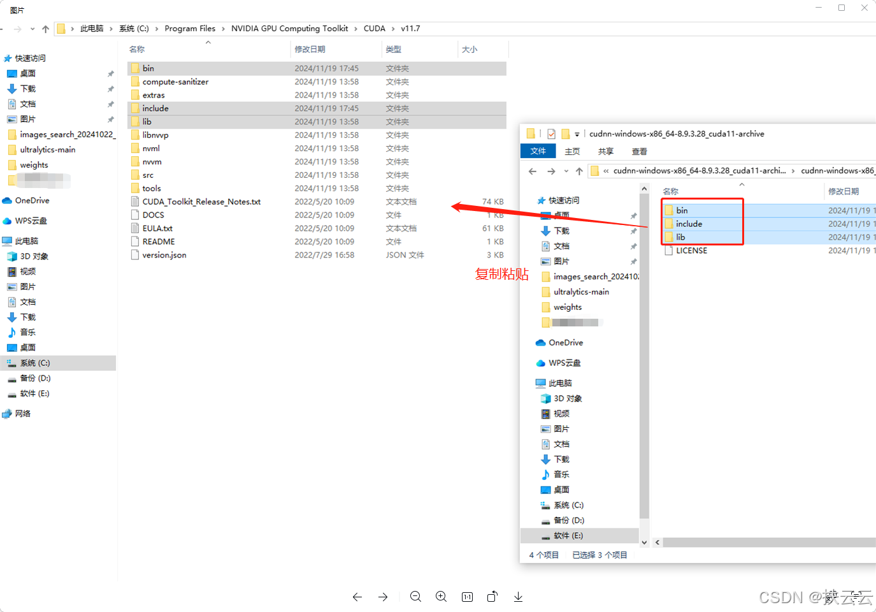Open the 文件 tab in cudnn window
876x612 pixels.
point(538,151)
